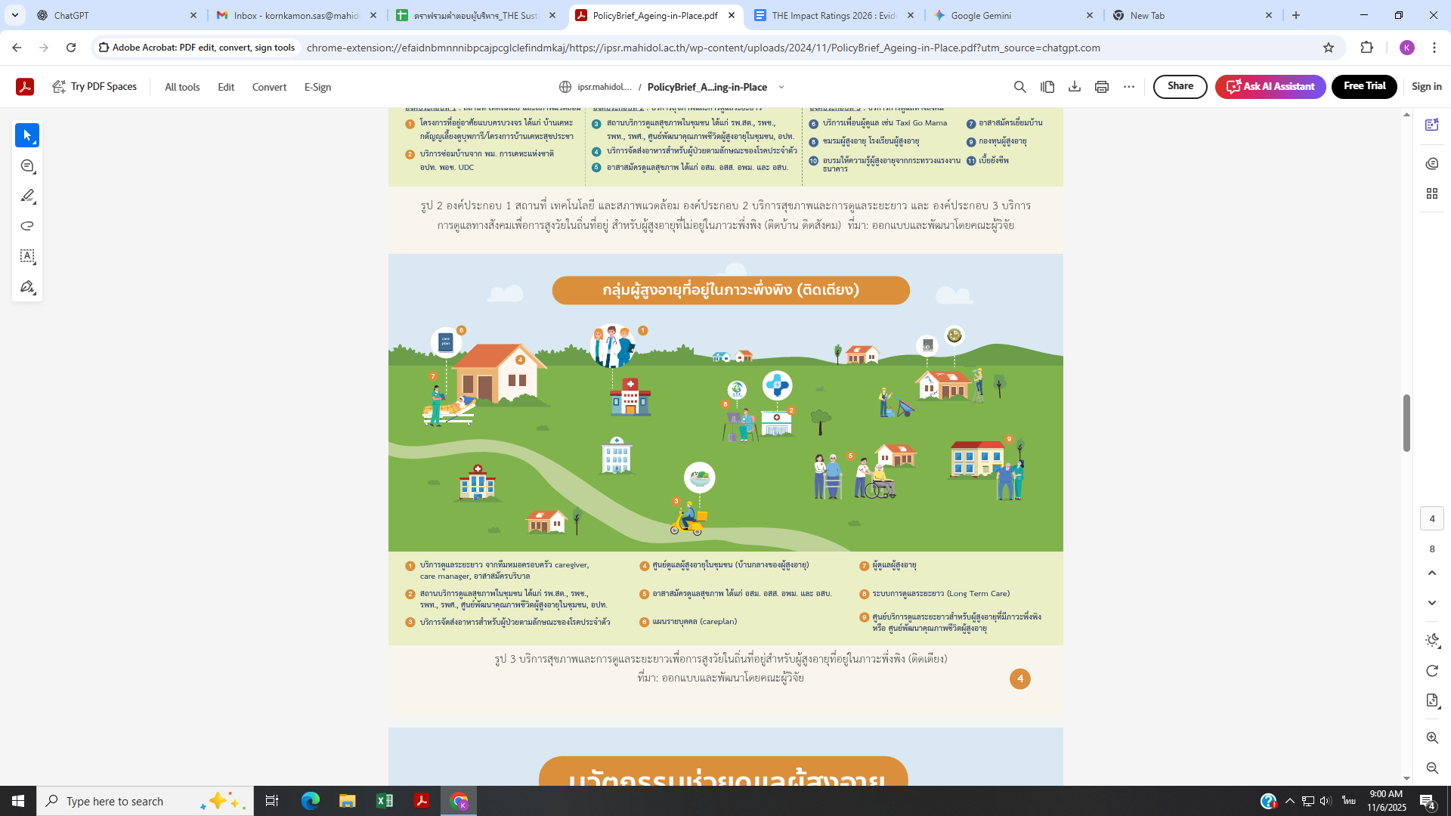Switch to the Google Gemini tab
Viewport: 1451px width, 816px height.
click(980, 15)
